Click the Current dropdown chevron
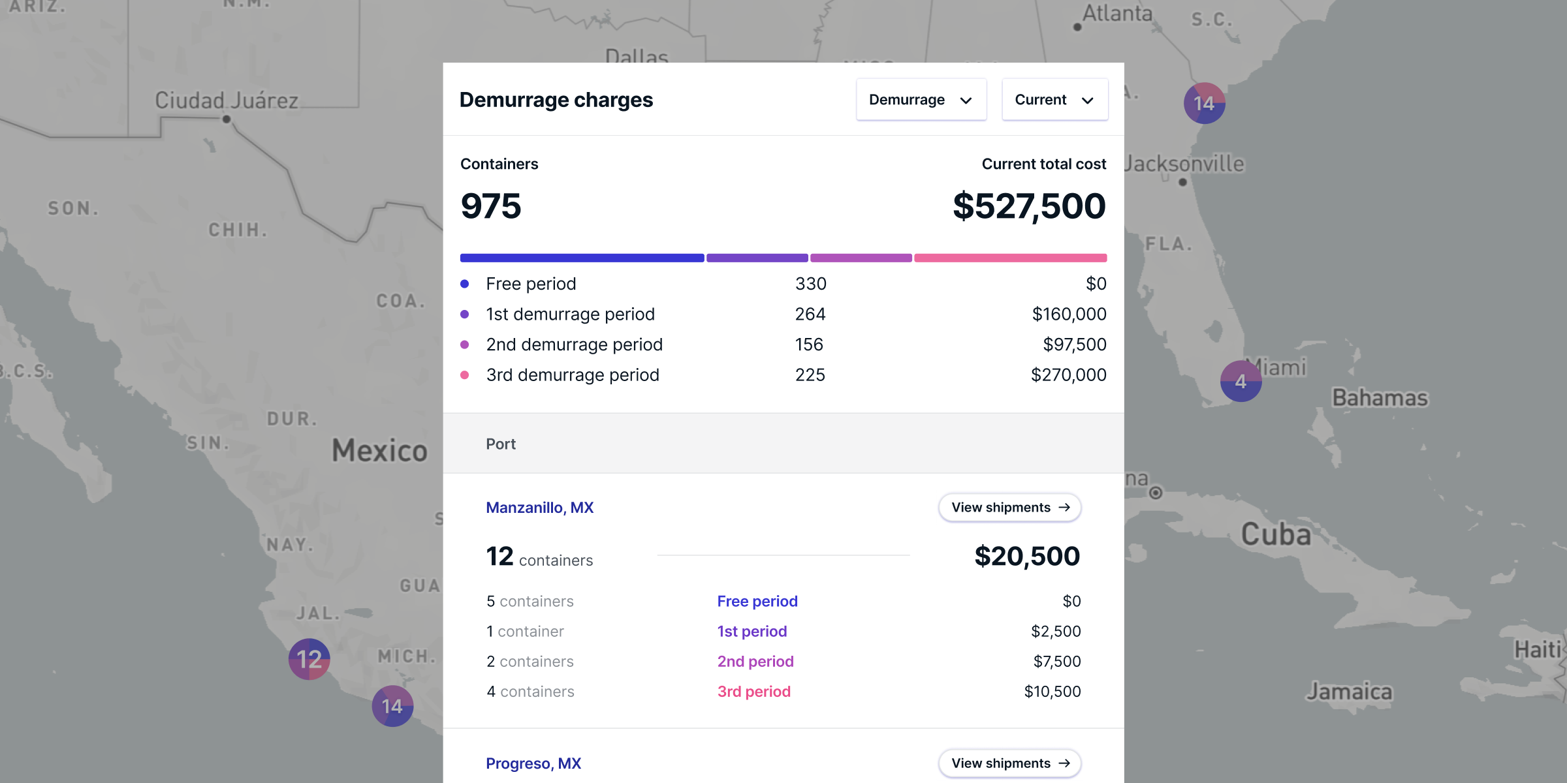 1087,100
